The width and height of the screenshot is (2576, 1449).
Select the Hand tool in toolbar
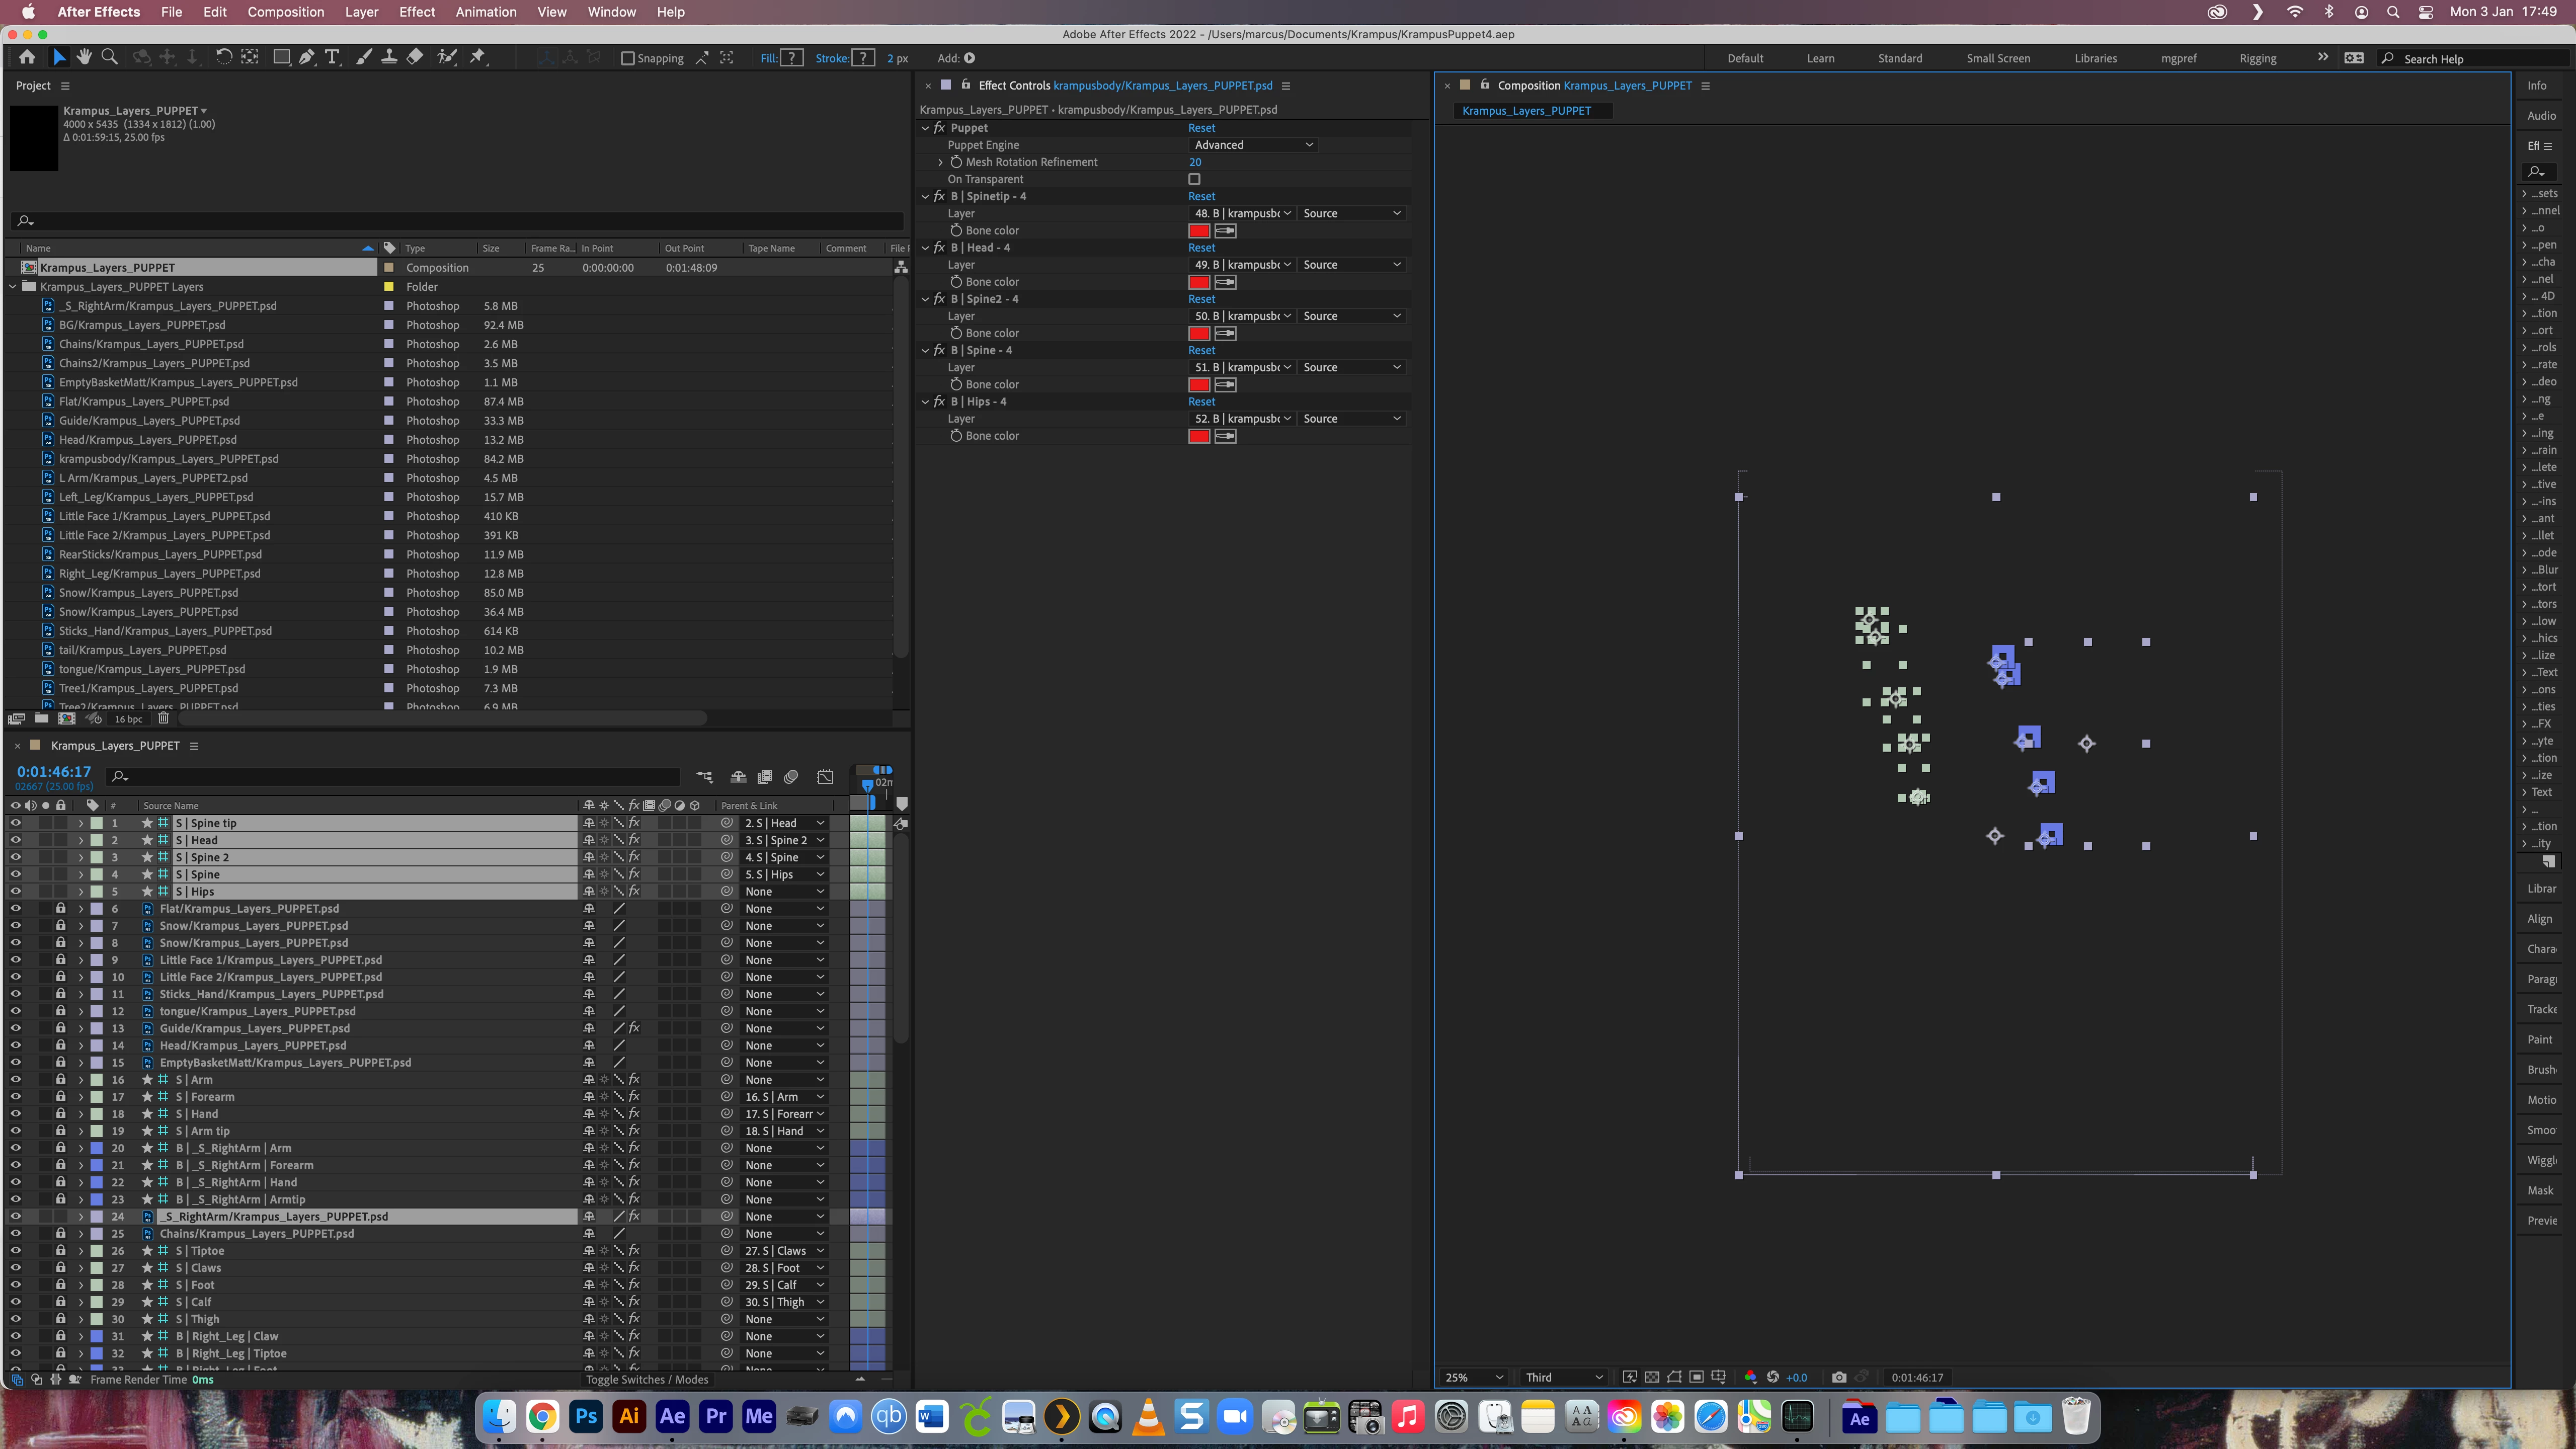tap(84, 58)
